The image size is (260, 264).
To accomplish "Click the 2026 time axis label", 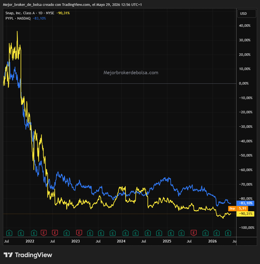I will (x=213, y=241).
